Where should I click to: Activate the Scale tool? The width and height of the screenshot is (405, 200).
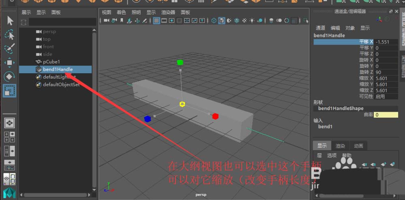pyautogui.click(x=10, y=91)
